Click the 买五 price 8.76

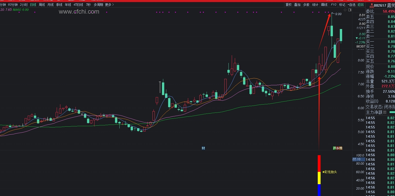point(391,61)
